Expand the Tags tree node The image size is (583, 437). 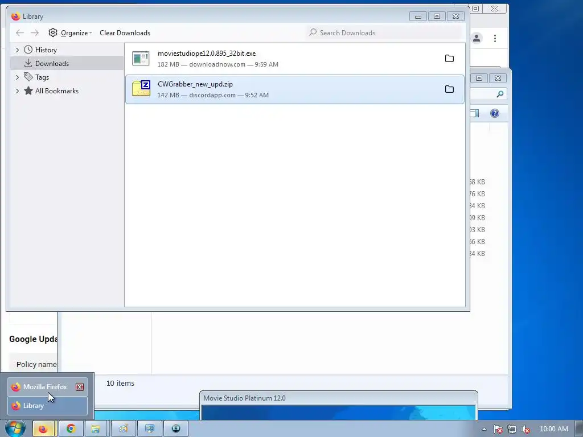point(17,77)
